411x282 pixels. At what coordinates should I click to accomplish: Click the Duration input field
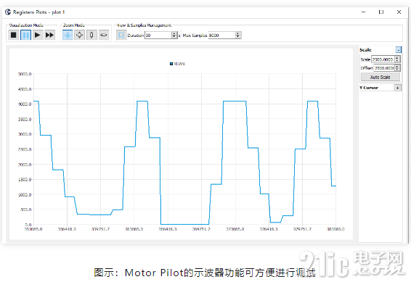pyautogui.click(x=158, y=35)
